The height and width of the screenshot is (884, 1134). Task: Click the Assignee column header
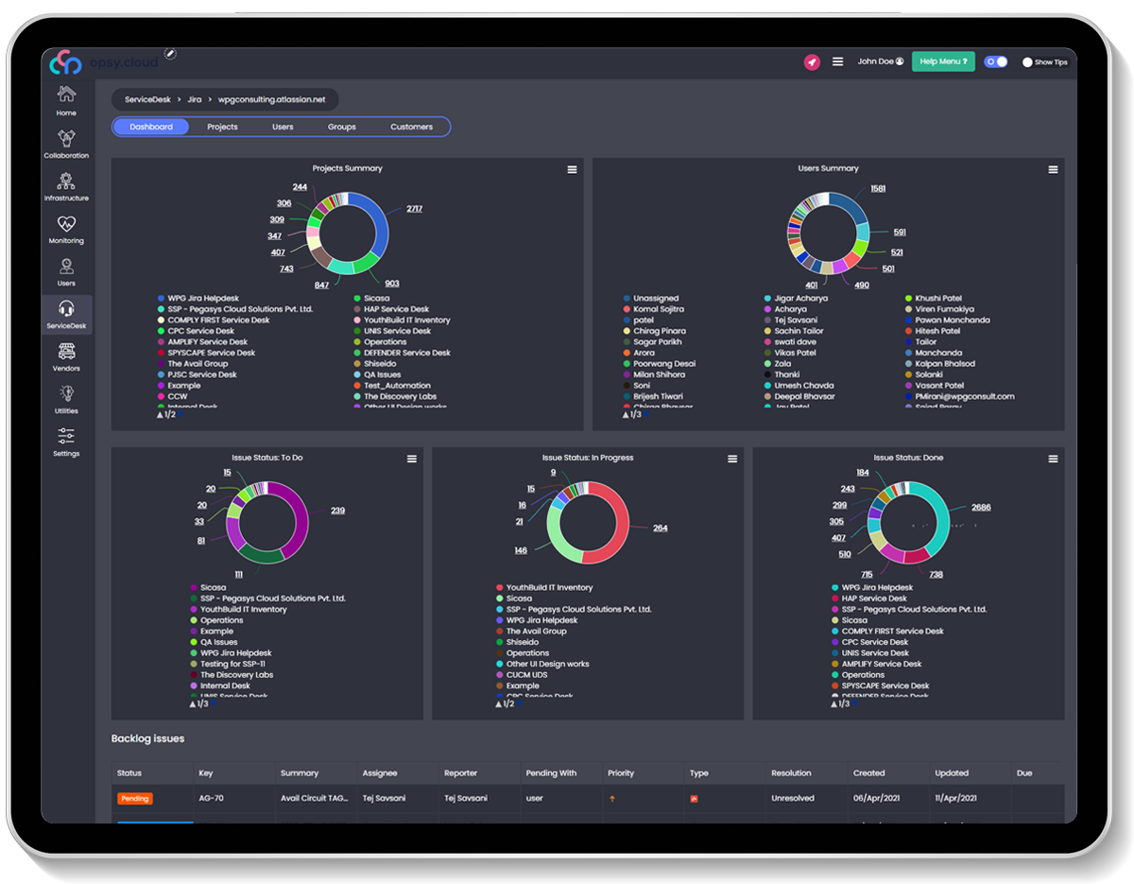(380, 773)
